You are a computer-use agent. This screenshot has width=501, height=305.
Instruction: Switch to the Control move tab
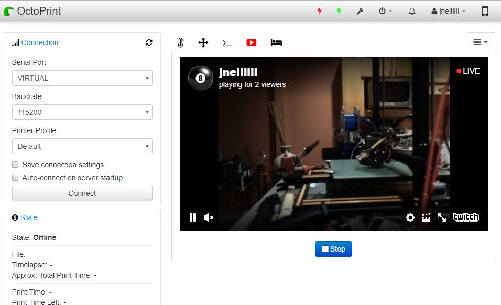click(x=203, y=42)
